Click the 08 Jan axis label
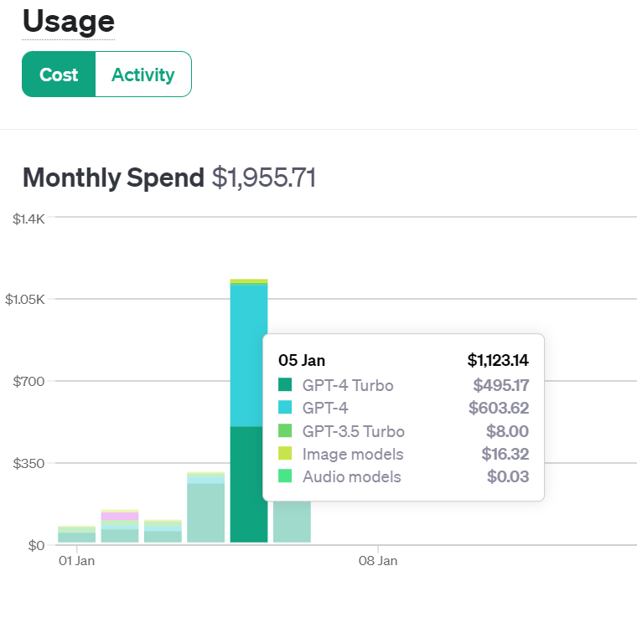The width and height of the screenshot is (637, 638). 377,561
